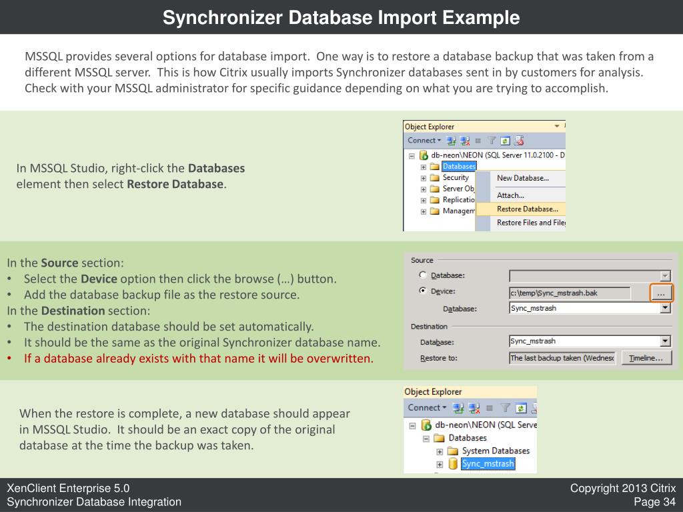Select Databases label above System Databases
Viewport: 683px width, 512px height.
coord(468,438)
